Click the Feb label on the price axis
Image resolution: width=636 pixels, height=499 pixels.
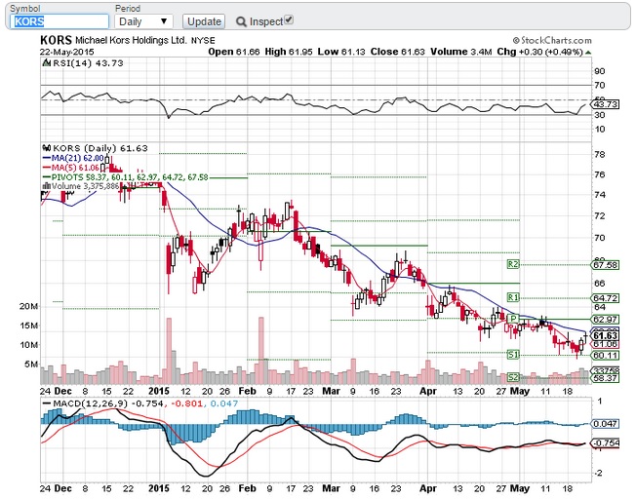point(248,391)
